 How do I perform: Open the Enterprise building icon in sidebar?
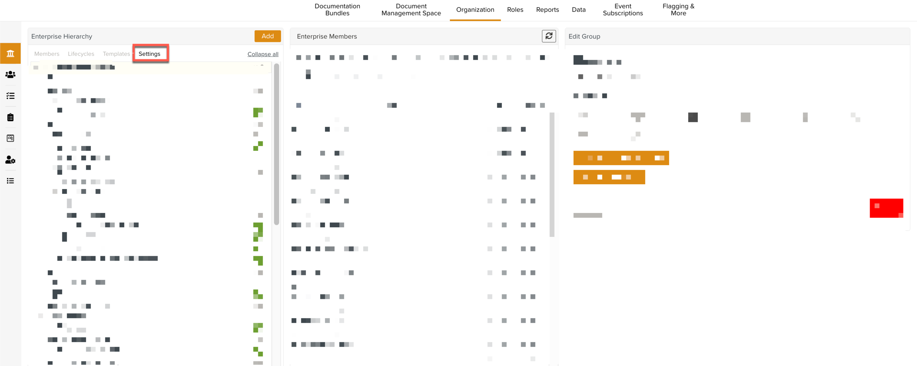coord(10,54)
